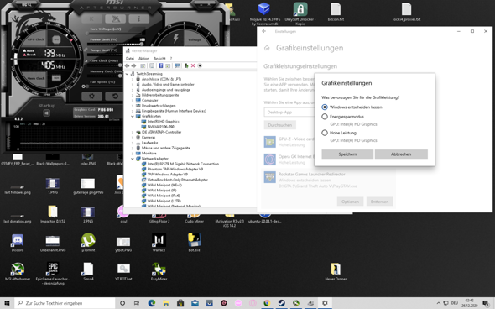Open the Epic Games Launcher desktop shortcut
This screenshot has height=309, width=495.
(53, 273)
